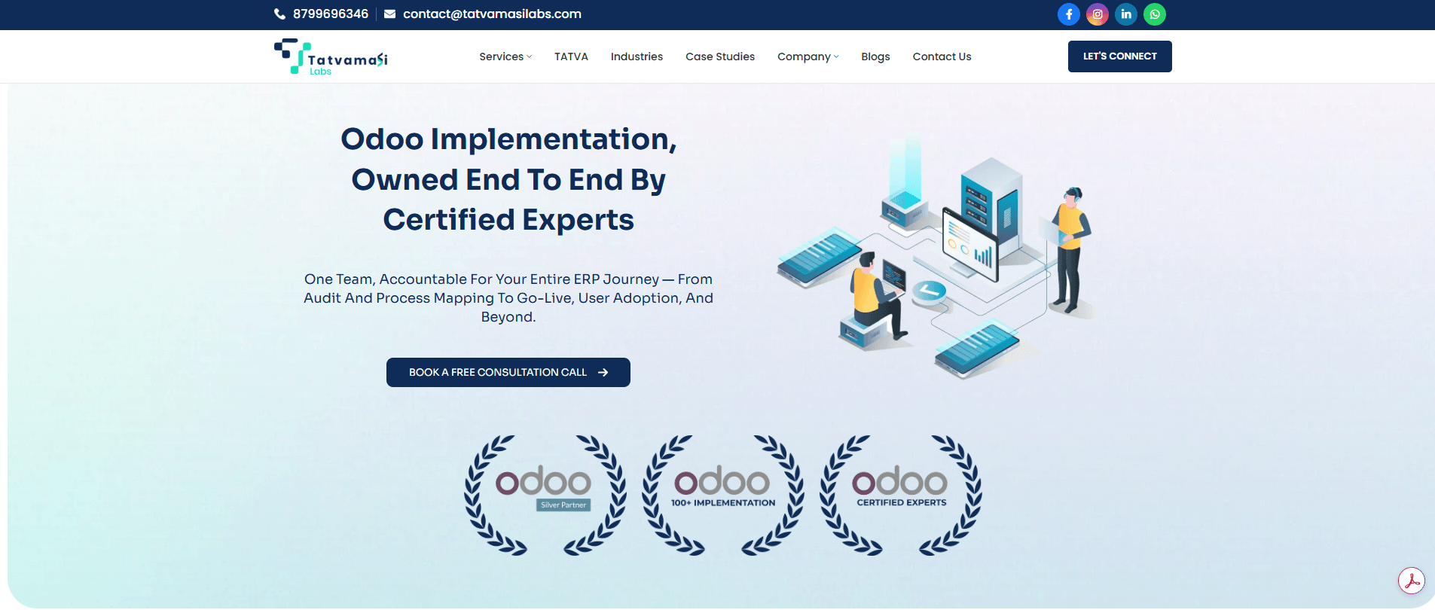
Task: Open the Facebook social icon
Action: pos(1068,14)
